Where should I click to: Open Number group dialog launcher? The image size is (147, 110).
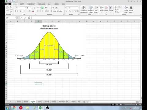coord(79,14)
